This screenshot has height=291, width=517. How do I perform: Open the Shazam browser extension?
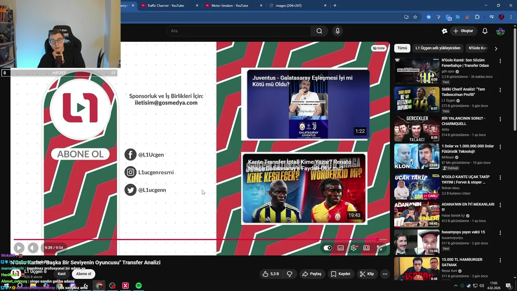(429, 17)
